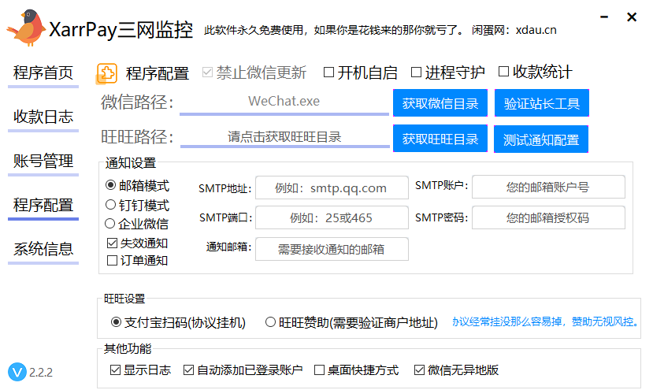Click the 旺旺路径 input field
Screen dimensions: 653x390
coord(285,136)
